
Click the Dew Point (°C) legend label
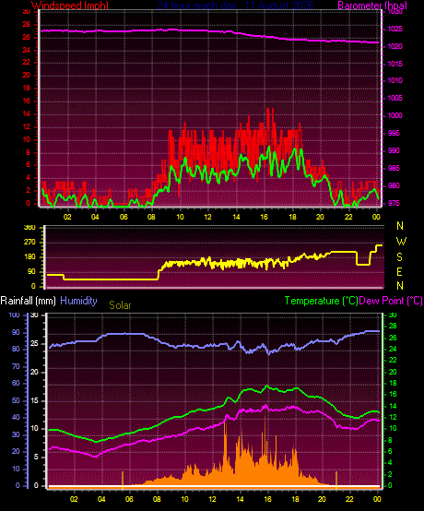(x=391, y=301)
